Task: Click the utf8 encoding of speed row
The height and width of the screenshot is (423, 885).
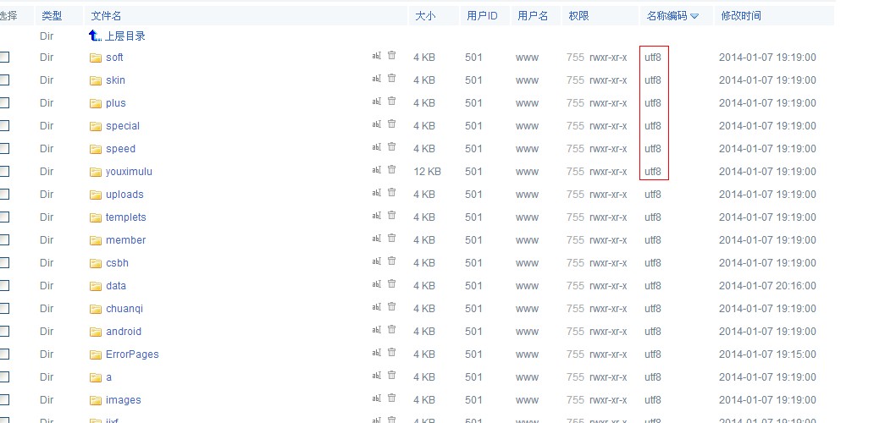Action: pos(653,149)
